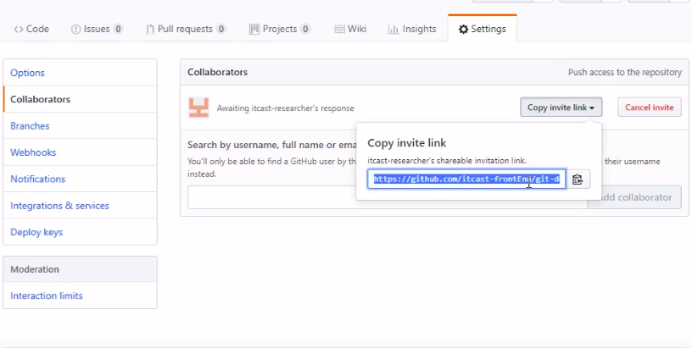Open the Pull requests tab
The width and height of the screenshot is (692, 348).
(x=186, y=29)
